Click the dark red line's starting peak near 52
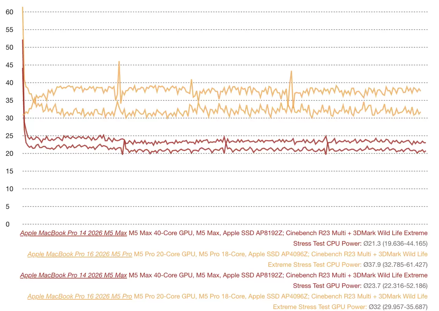 (x=23, y=40)
